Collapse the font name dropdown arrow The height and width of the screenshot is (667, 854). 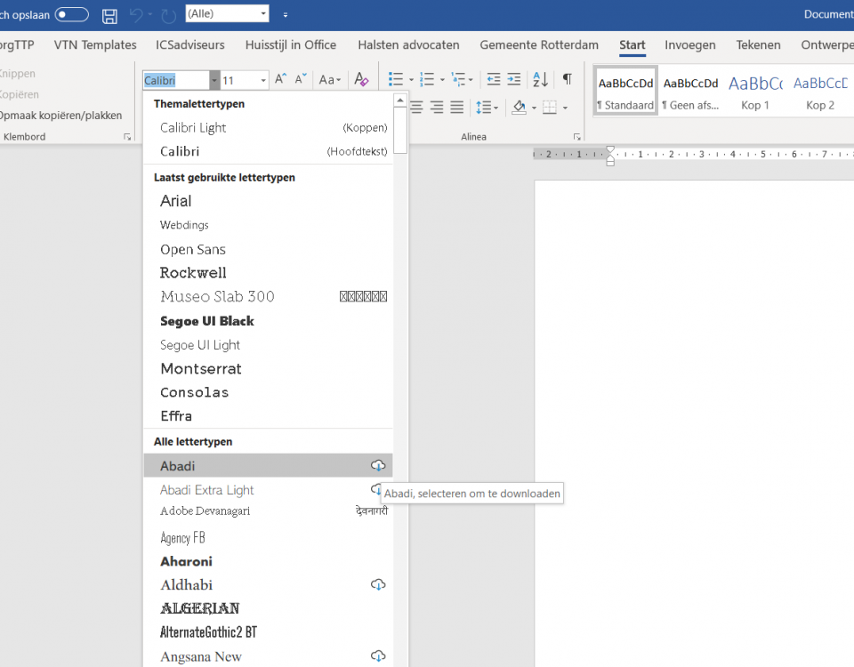pos(214,81)
